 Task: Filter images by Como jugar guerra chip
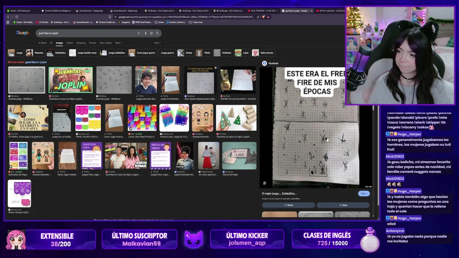[142, 53]
